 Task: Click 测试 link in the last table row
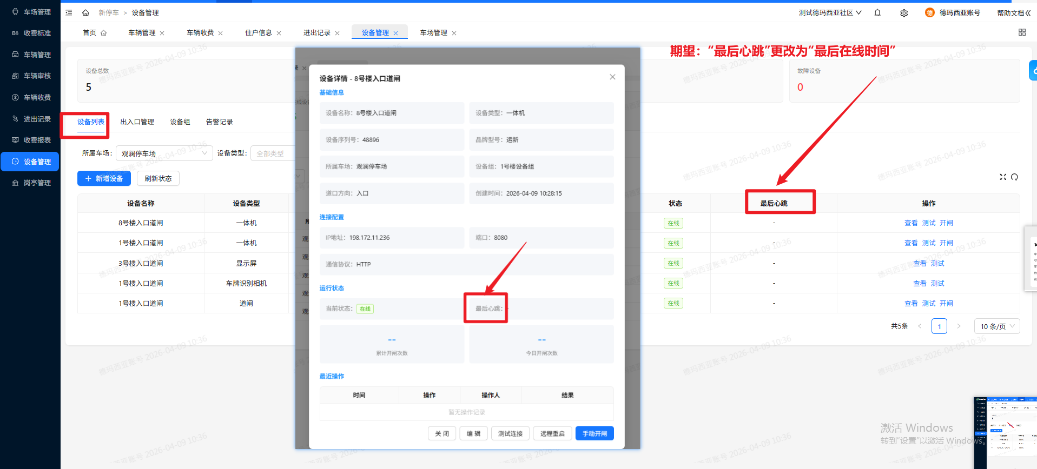pos(929,304)
